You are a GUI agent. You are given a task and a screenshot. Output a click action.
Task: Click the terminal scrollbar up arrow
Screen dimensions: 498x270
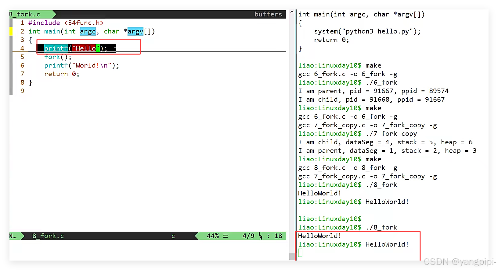[292, 12]
